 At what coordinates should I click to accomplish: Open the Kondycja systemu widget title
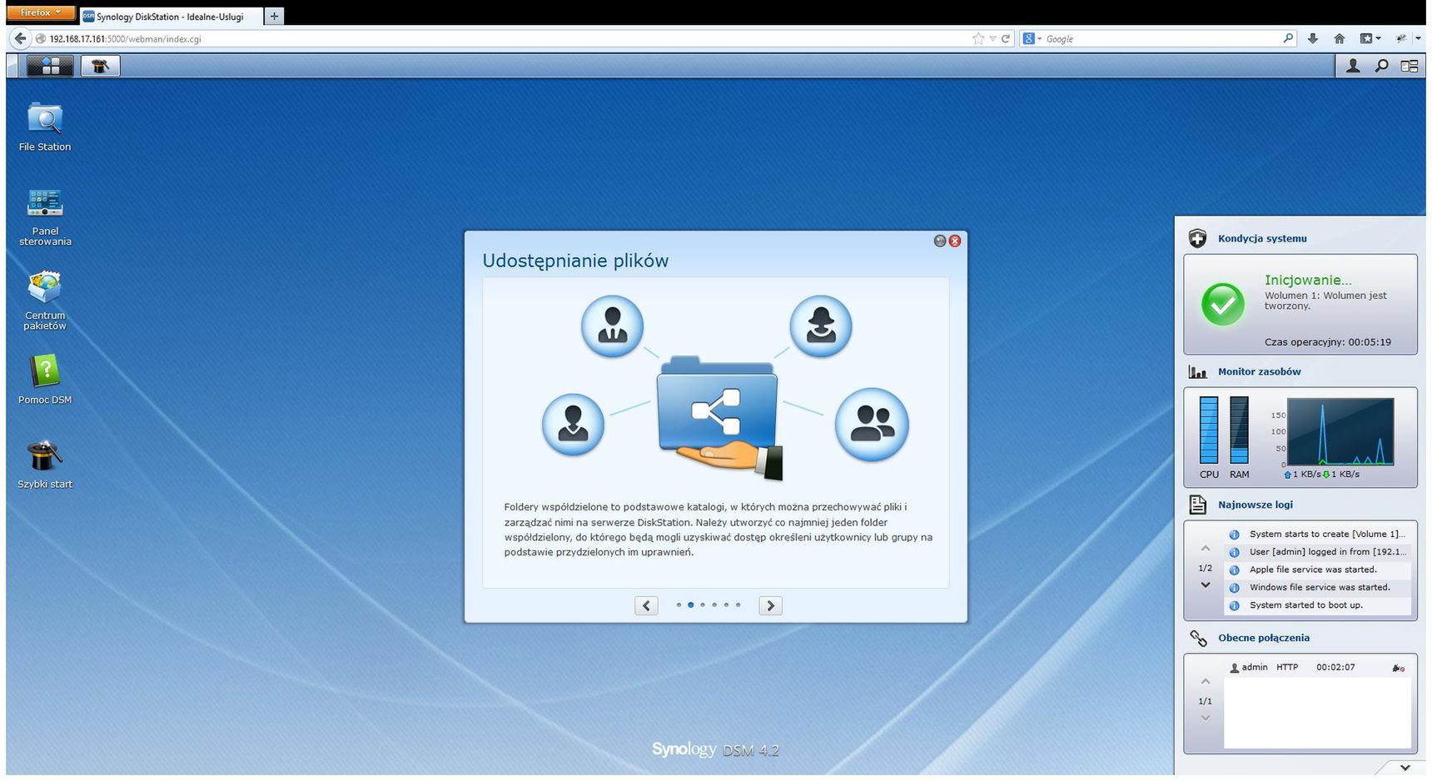click(1262, 238)
